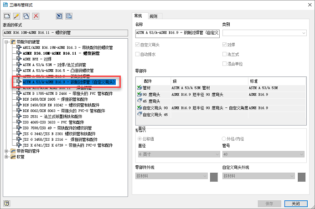Switch to the 常规 tab
This screenshot has width=315, height=209.
point(139,16)
